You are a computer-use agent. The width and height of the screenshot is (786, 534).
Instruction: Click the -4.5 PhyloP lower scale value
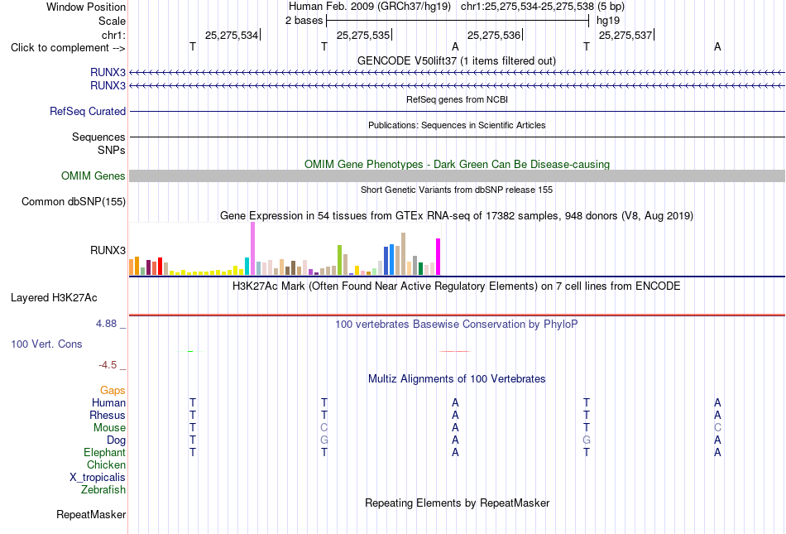pos(108,365)
